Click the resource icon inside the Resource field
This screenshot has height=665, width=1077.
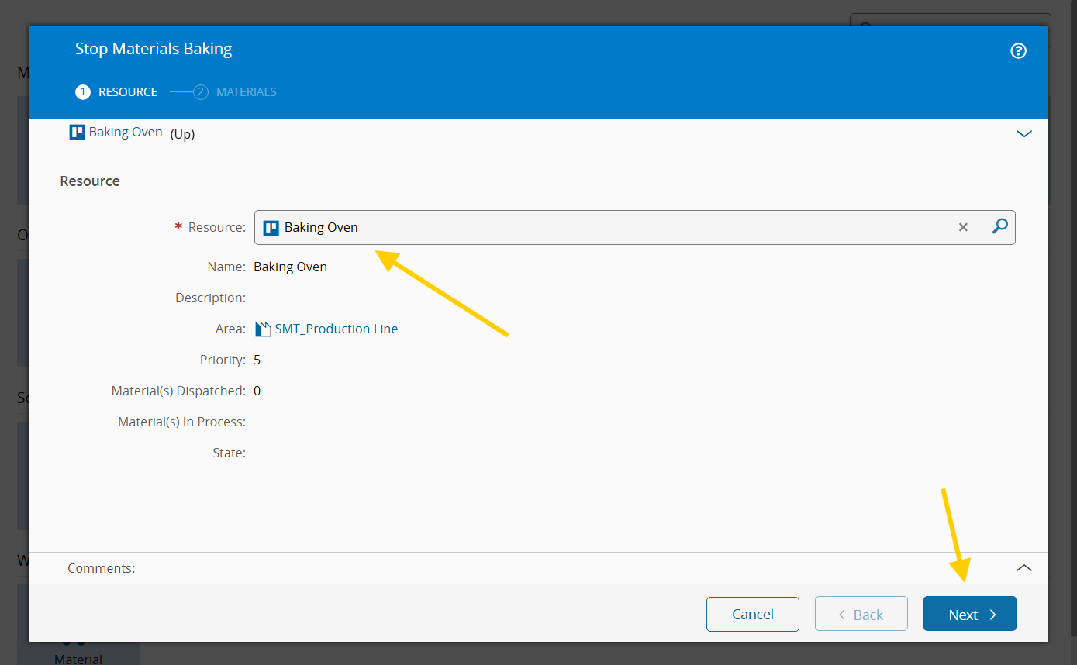[x=271, y=228]
